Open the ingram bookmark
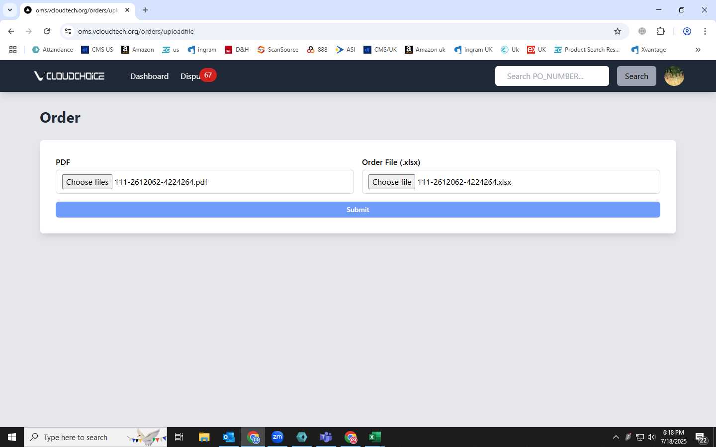The height and width of the screenshot is (447, 716). [x=202, y=50]
